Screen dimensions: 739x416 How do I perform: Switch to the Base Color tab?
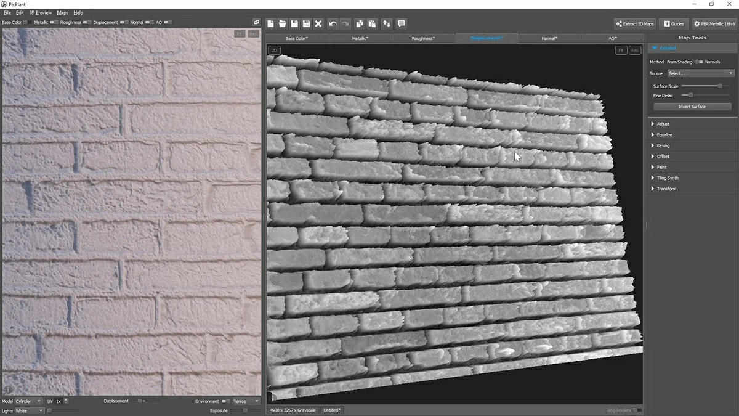[x=297, y=38]
